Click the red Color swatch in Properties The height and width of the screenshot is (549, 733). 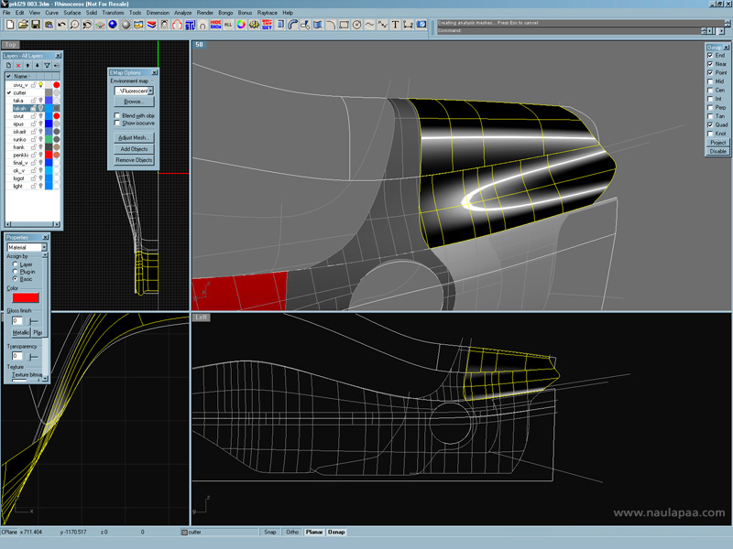click(x=25, y=297)
